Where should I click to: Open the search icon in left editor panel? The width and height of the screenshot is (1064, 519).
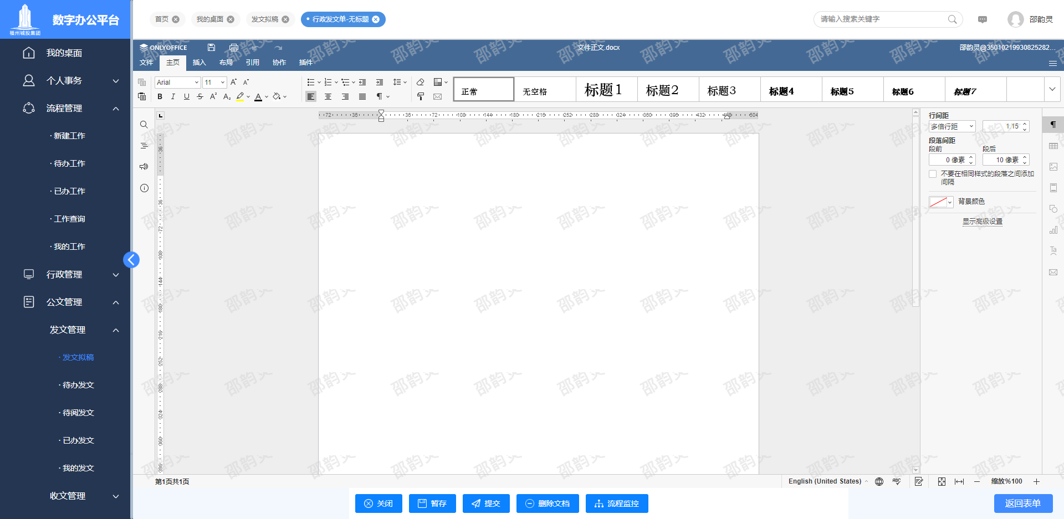(144, 125)
